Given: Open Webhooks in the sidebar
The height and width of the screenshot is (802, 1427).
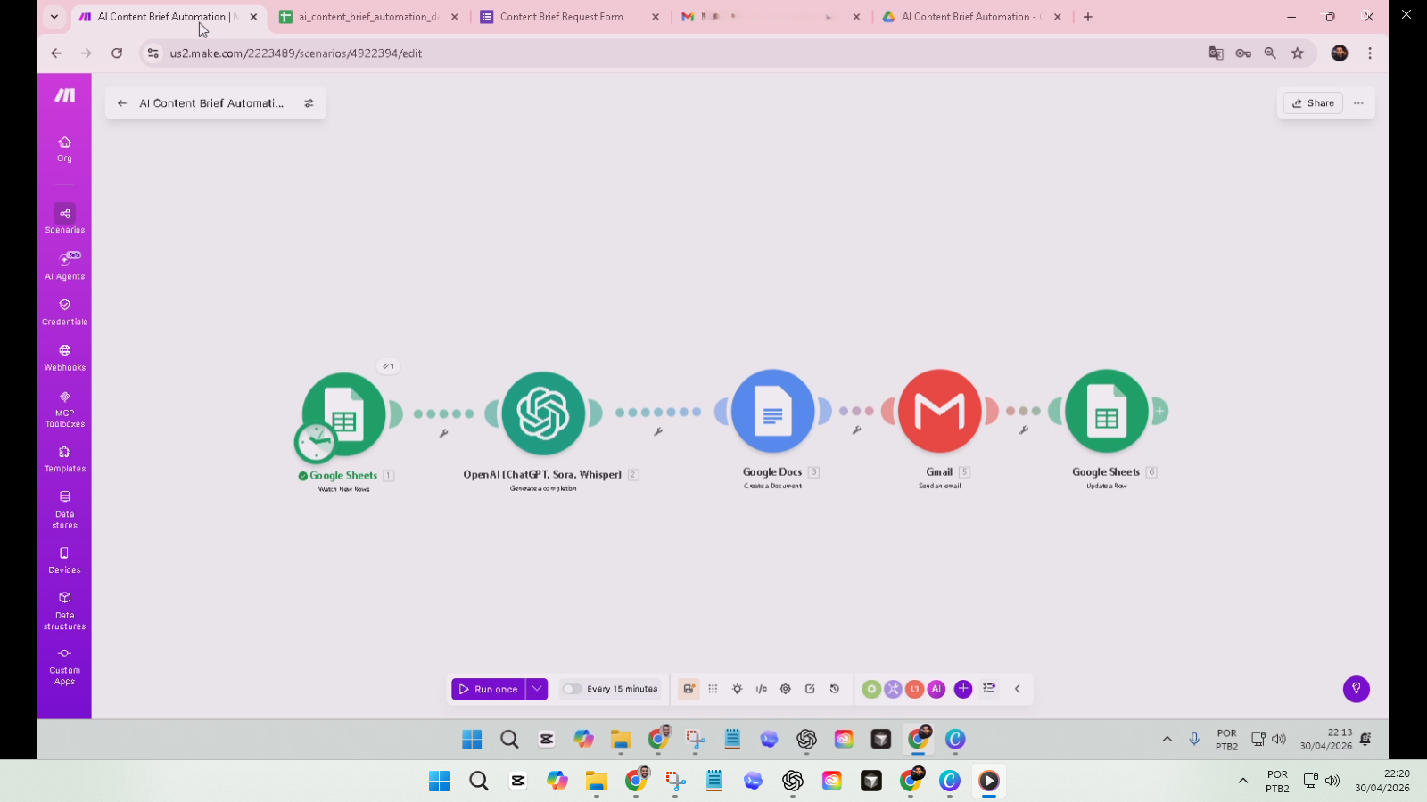Looking at the screenshot, I should coord(64,357).
